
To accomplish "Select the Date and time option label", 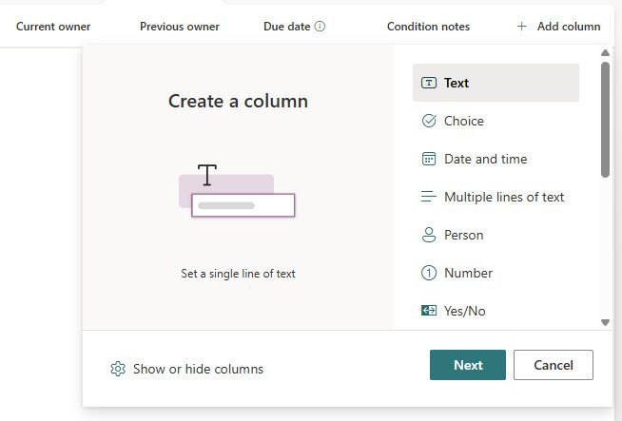I will tap(485, 159).
